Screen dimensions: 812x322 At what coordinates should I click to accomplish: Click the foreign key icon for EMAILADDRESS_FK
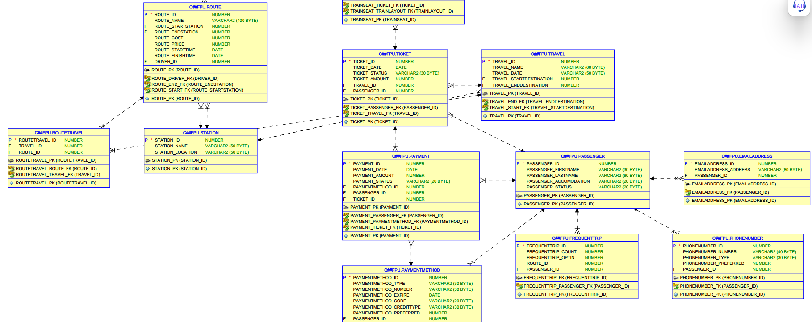coord(687,192)
